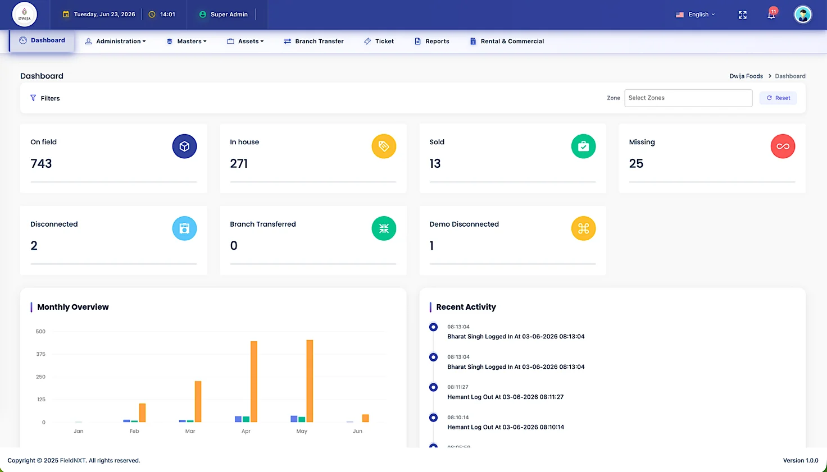Image resolution: width=827 pixels, height=472 pixels.
Task: Click the Reset button
Action: 778,98
